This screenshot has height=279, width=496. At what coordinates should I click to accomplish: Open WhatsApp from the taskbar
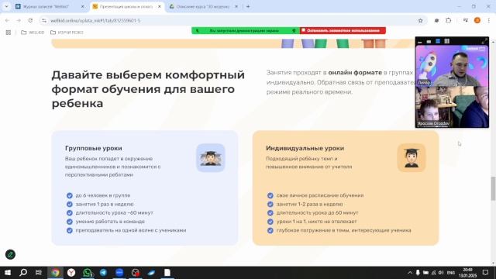[x=88, y=273]
